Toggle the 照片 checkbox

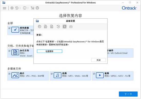point(9,74)
